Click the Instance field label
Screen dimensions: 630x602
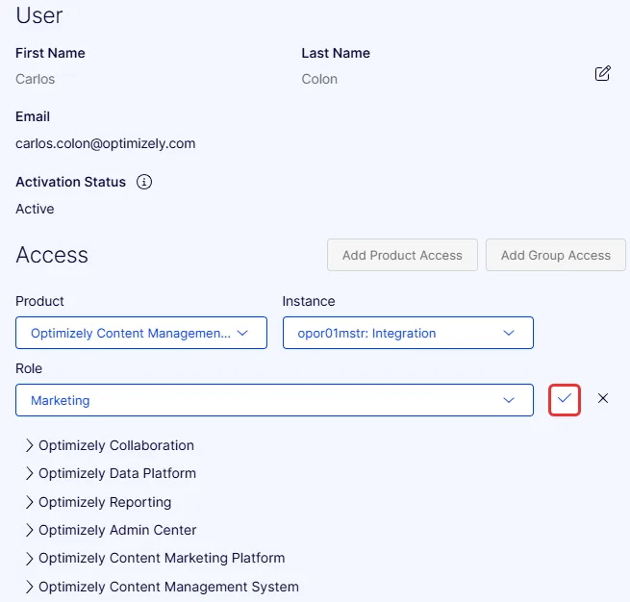[309, 301]
